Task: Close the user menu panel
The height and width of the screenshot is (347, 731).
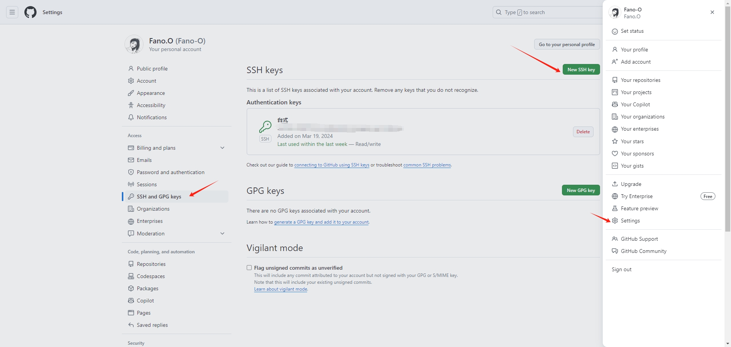Action: point(712,12)
